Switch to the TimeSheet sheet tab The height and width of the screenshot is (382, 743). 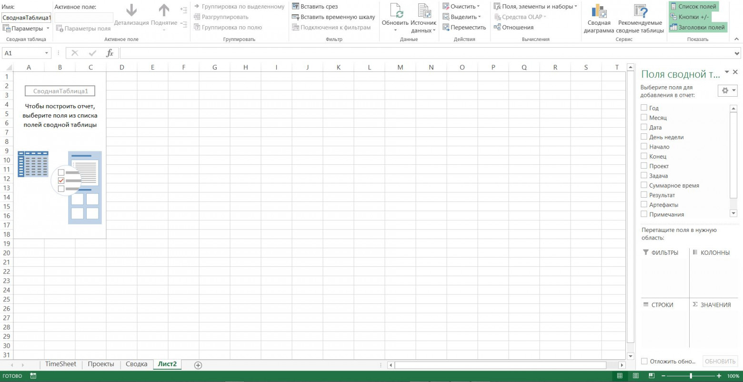click(60, 364)
